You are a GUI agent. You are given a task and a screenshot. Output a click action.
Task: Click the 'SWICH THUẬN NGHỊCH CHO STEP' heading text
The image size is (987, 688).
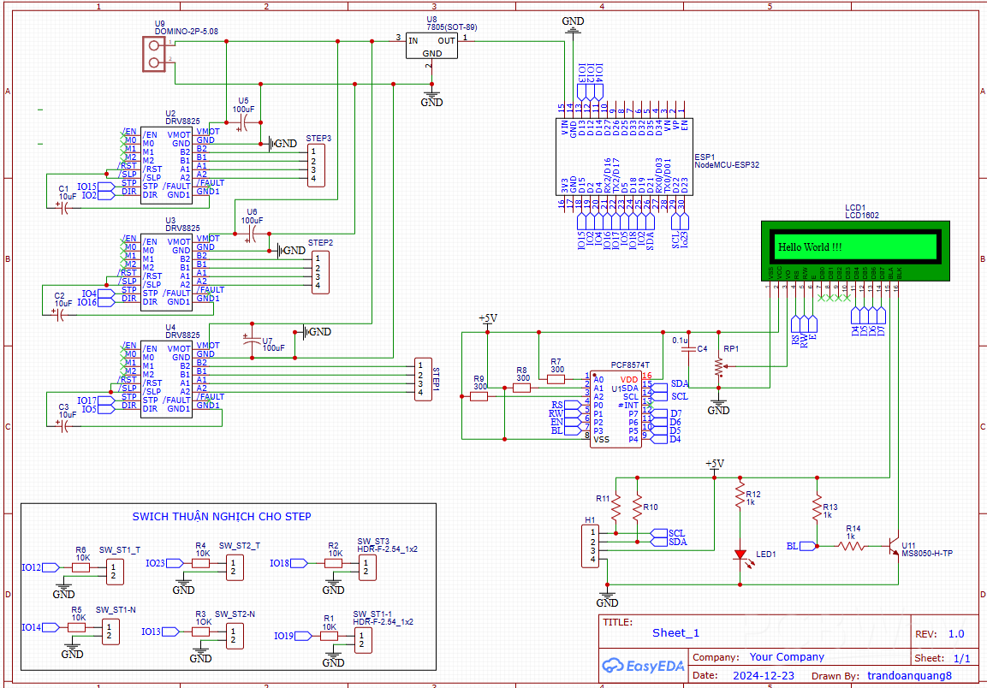[222, 516]
